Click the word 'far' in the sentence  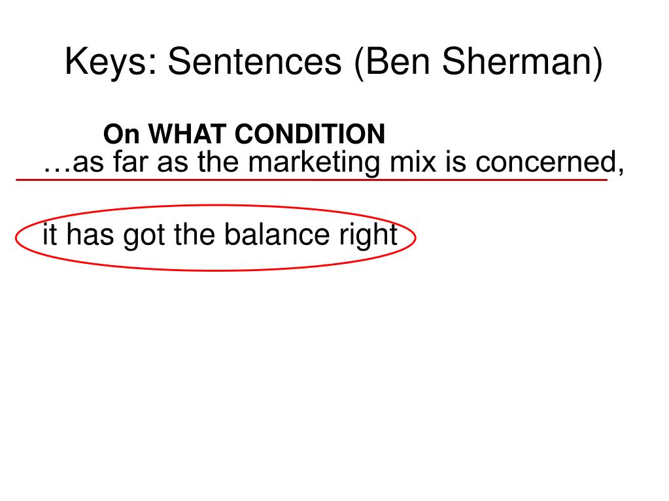[x=129, y=162]
